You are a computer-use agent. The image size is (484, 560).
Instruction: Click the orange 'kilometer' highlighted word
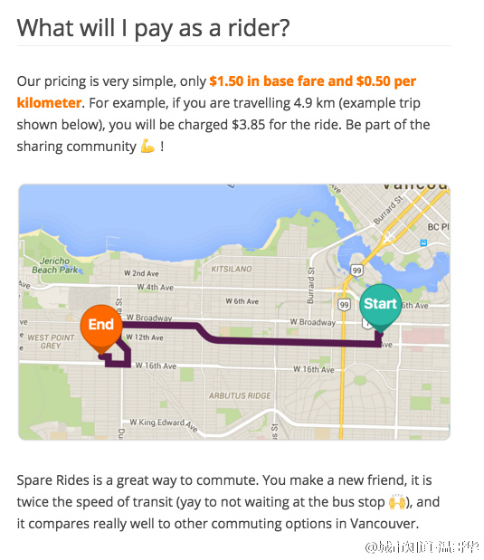pos(49,103)
